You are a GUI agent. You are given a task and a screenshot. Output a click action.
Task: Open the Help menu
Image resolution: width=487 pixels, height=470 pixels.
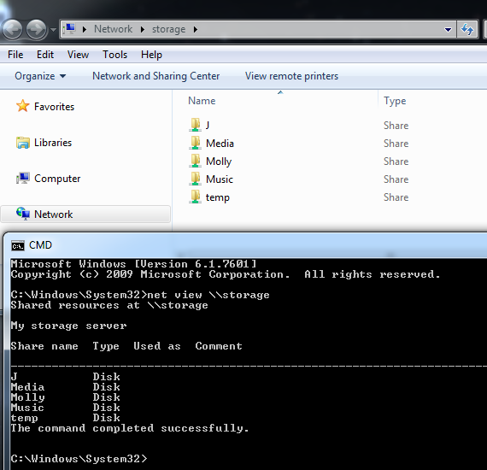coord(151,55)
